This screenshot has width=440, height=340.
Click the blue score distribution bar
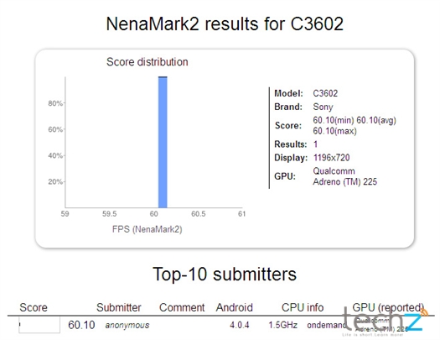tap(163, 142)
